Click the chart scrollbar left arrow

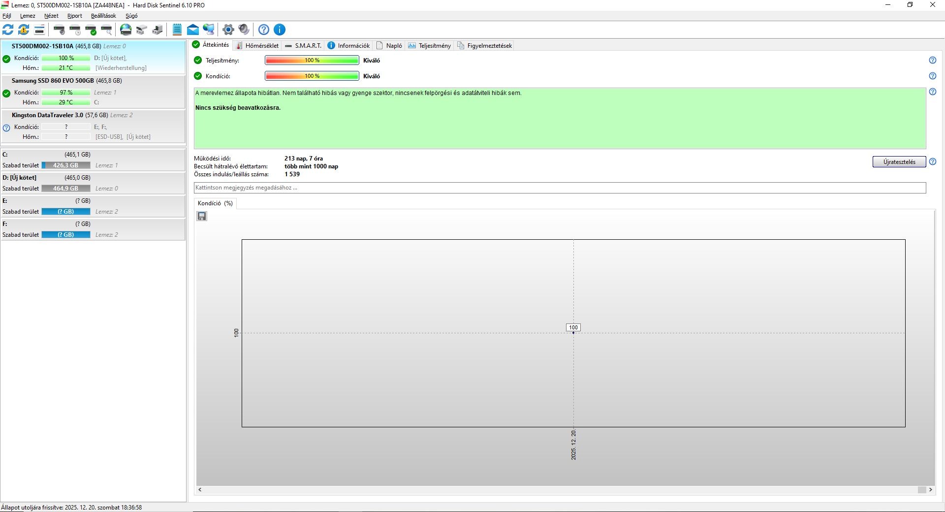pos(200,490)
